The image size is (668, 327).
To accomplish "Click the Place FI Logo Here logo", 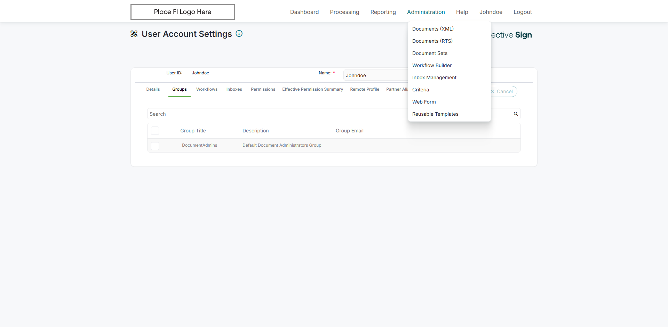I will [x=182, y=12].
